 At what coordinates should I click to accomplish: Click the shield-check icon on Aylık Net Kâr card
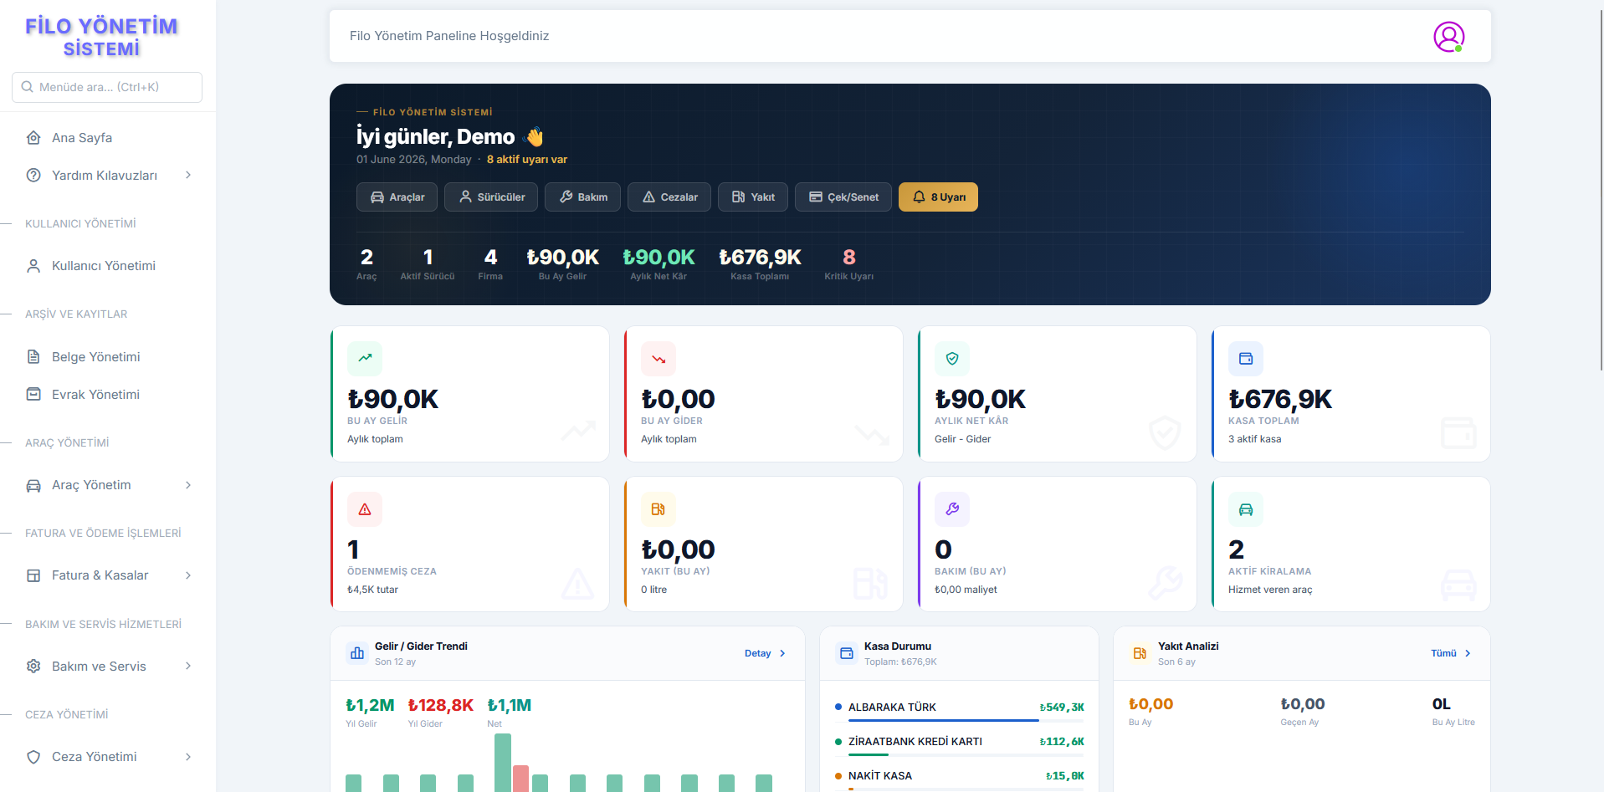pos(952,358)
